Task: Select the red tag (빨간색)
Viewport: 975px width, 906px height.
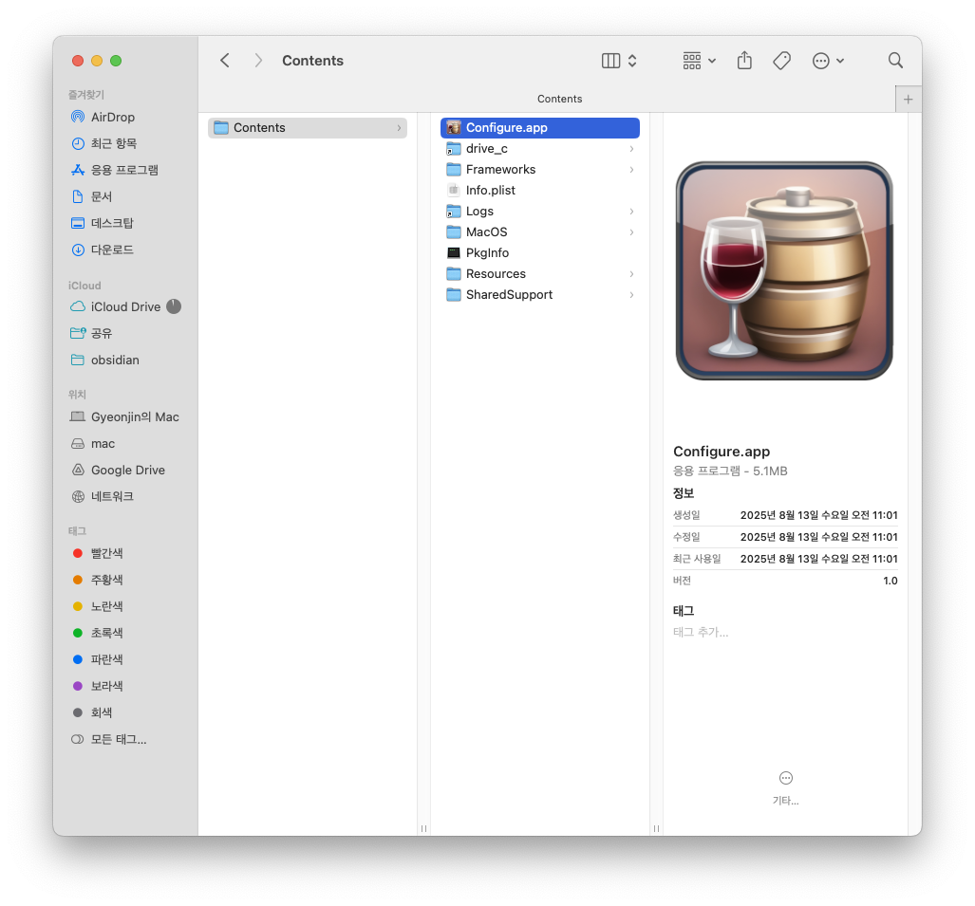Action: [106, 553]
